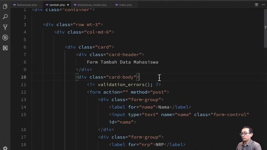Viewport: 267px width, 150px height.
Task: Close the tambah.php tab
Action: click(68, 5)
